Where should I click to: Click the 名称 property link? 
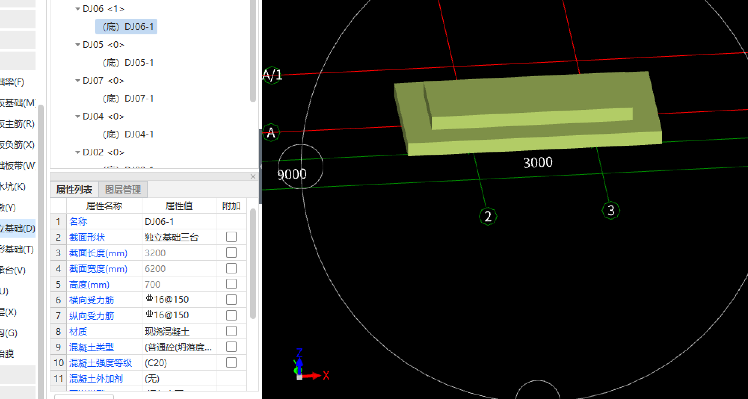tap(78, 222)
